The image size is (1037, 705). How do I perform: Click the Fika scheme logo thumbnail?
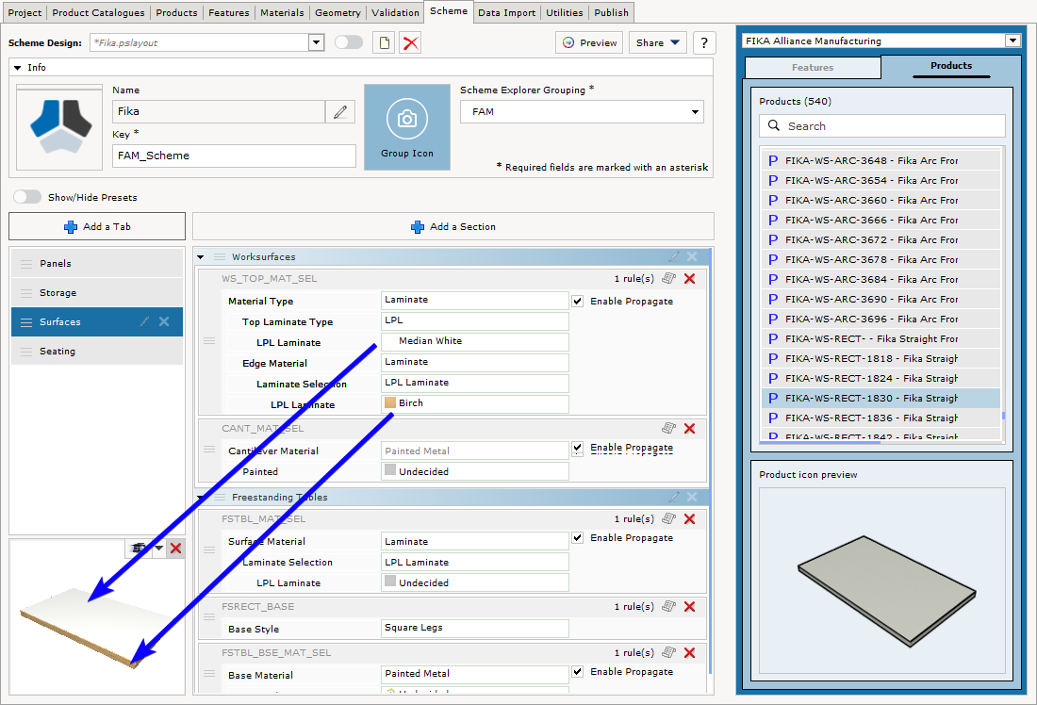[59, 127]
